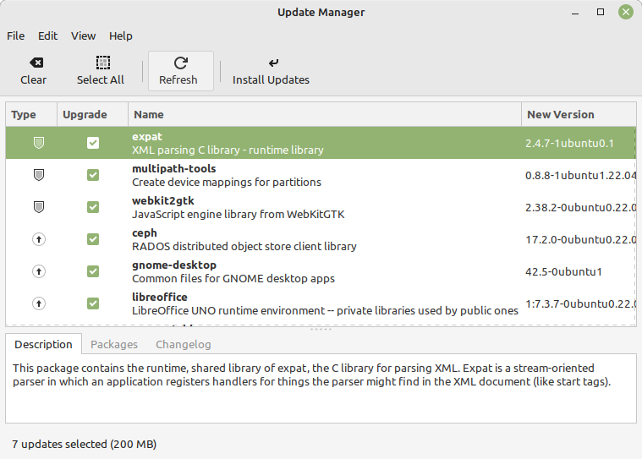
Task: Minimize the Update Manager window
Action: (x=575, y=13)
